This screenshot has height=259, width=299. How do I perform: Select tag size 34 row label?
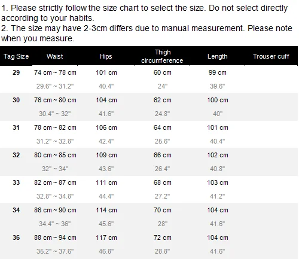[x=16, y=210]
